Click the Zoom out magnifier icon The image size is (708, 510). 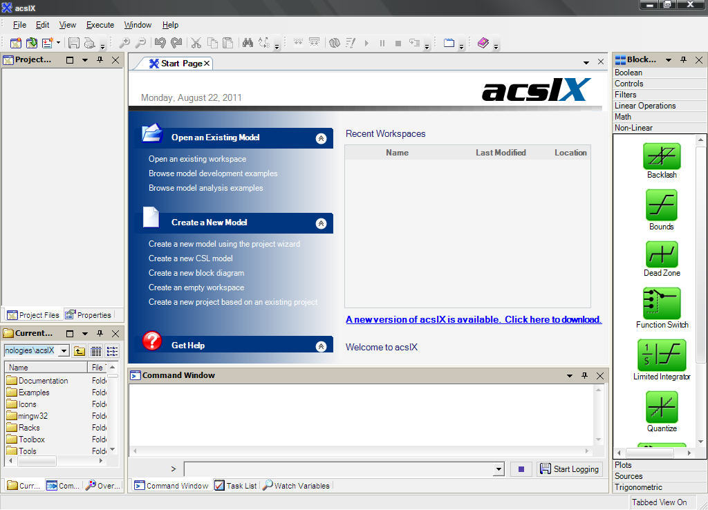coord(141,43)
